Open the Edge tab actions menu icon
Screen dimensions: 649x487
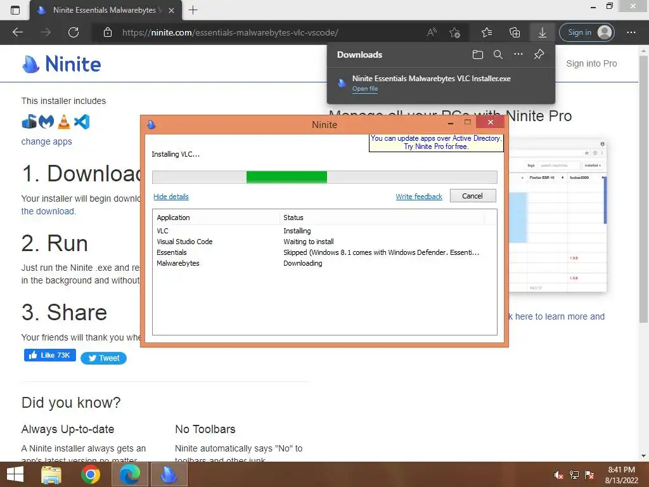point(15,10)
